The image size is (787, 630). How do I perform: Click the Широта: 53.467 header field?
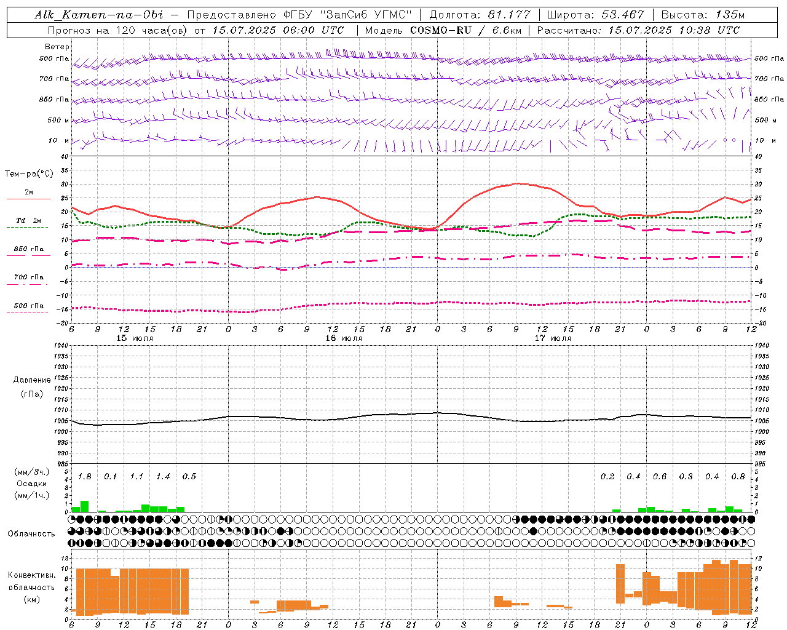pyautogui.click(x=595, y=15)
